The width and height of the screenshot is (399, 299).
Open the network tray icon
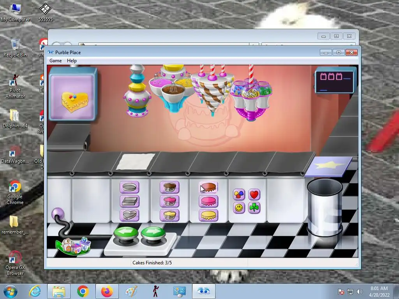pyautogui.click(x=350, y=292)
